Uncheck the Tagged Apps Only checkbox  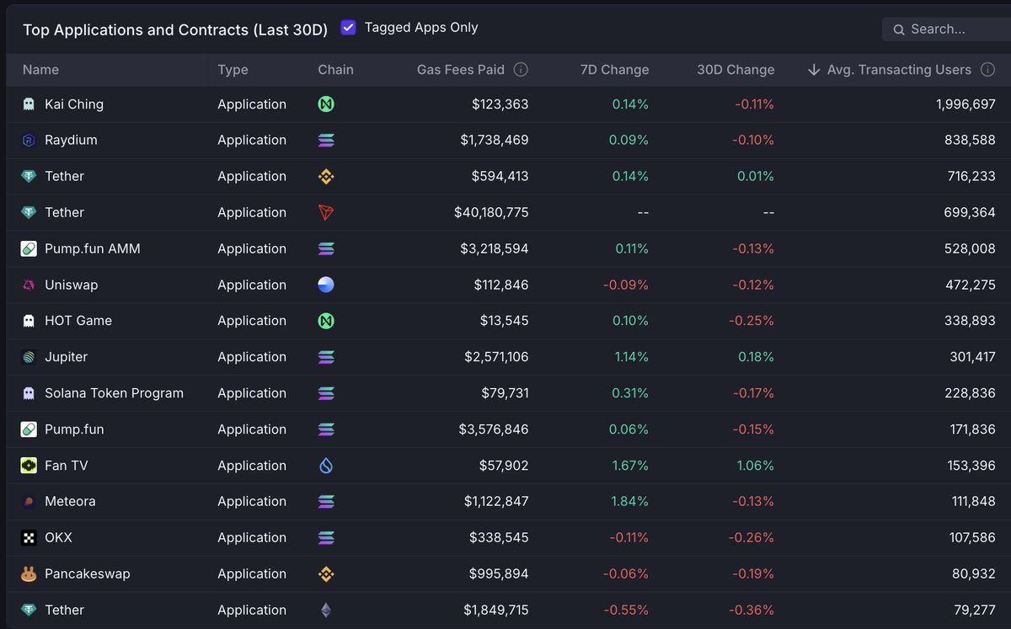pos(348,28)
